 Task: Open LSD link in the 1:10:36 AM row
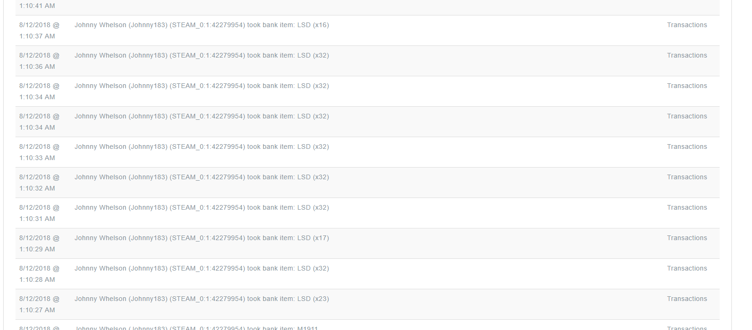click(x=304, y=56)
